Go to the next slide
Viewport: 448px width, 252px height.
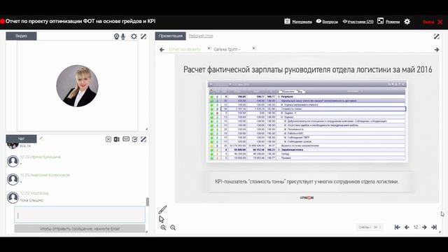(424, 227)
